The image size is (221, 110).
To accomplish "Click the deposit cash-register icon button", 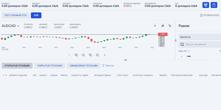I will 206,5.
